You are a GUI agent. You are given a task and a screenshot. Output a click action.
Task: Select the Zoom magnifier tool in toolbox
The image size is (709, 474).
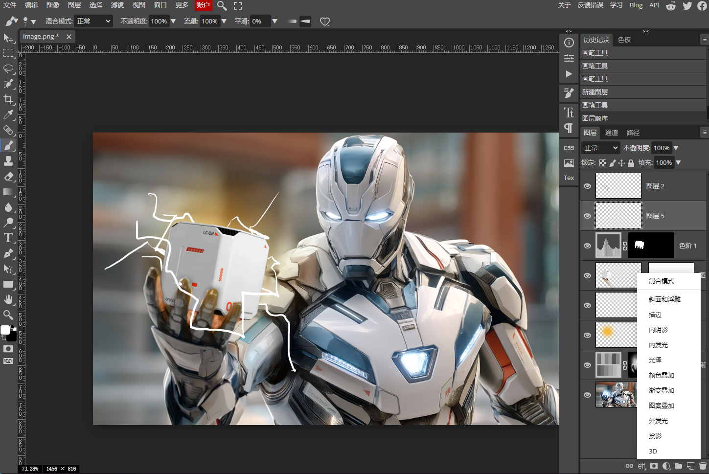point(8,315)
